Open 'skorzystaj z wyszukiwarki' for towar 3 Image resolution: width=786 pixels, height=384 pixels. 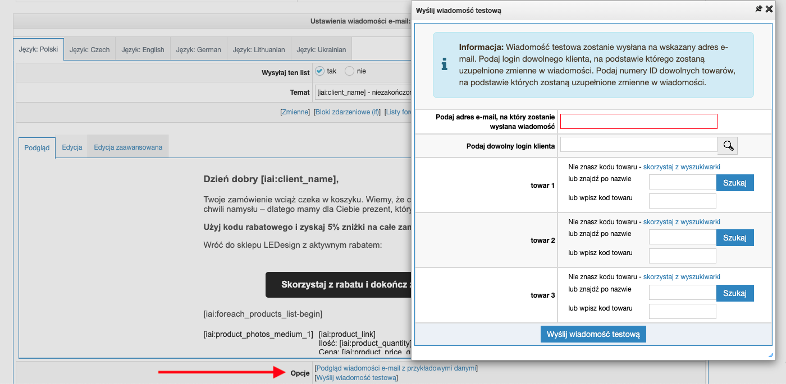(682, 277)
